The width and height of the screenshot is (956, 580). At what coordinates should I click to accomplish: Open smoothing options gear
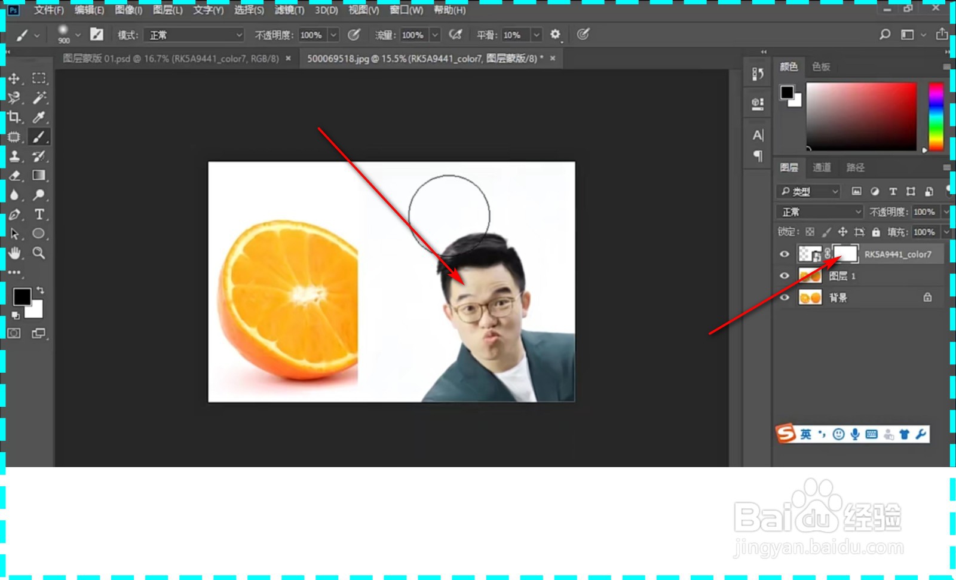pos(556,35)
